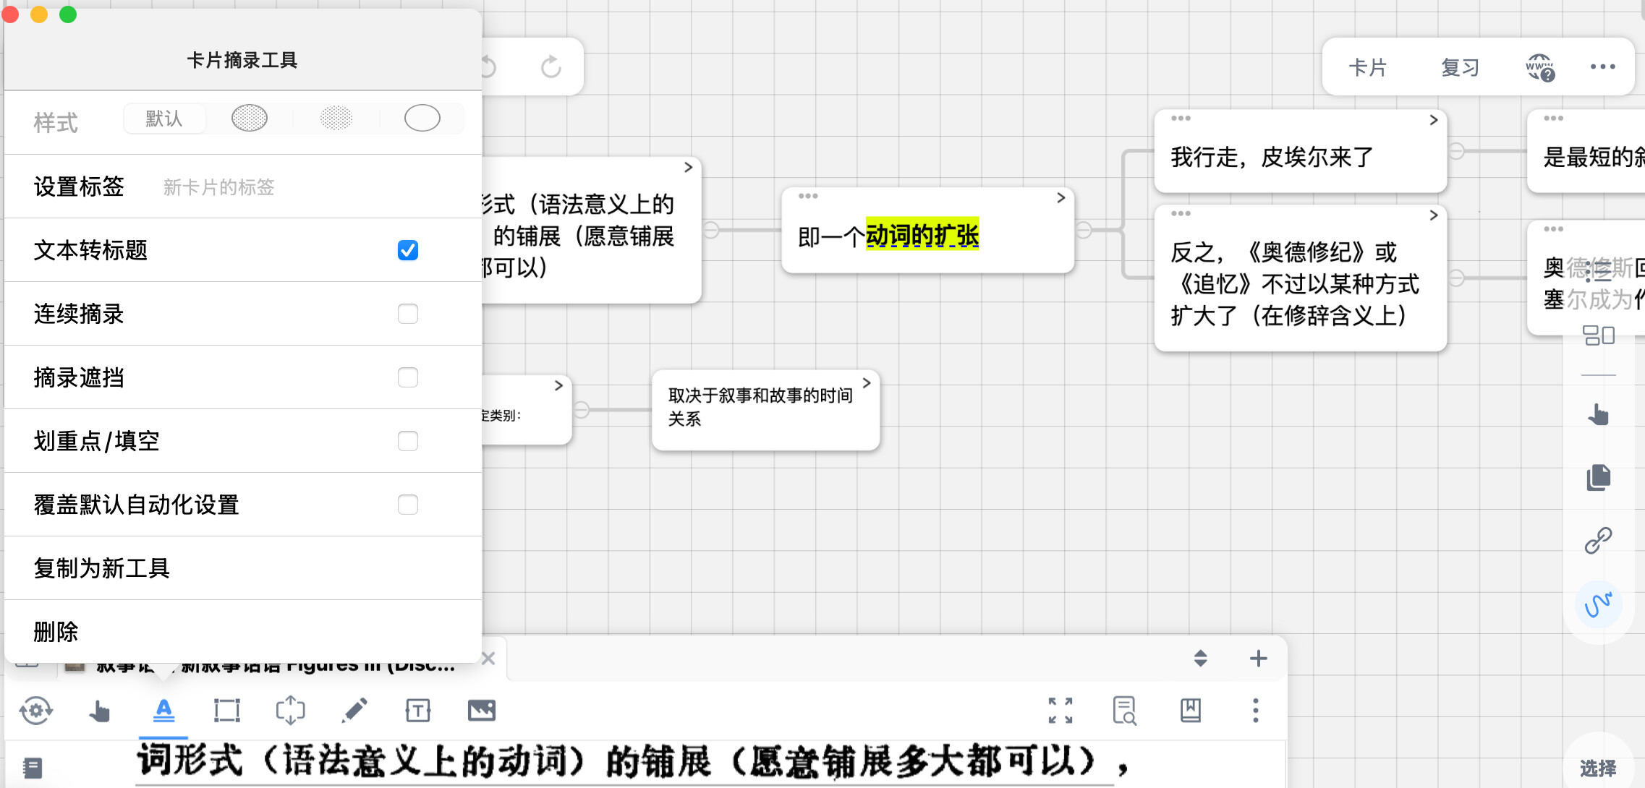Toggle branch node right of 反之，《奥德修纪》 card

coord(1456,278)
